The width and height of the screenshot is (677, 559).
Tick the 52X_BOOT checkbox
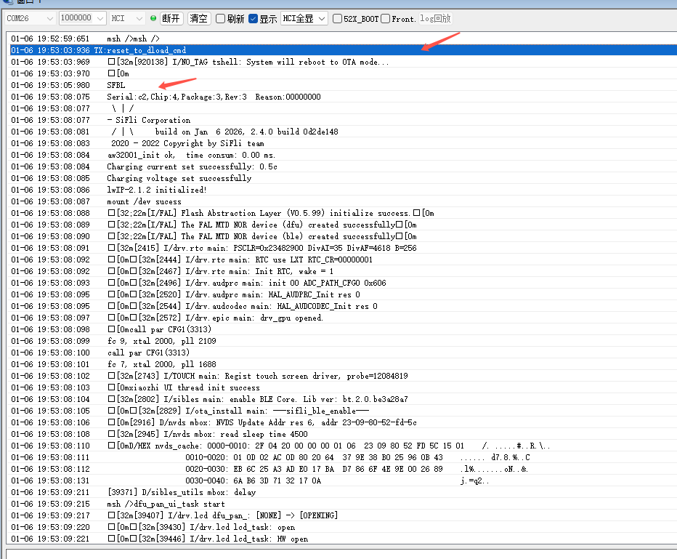coord(338,19)
